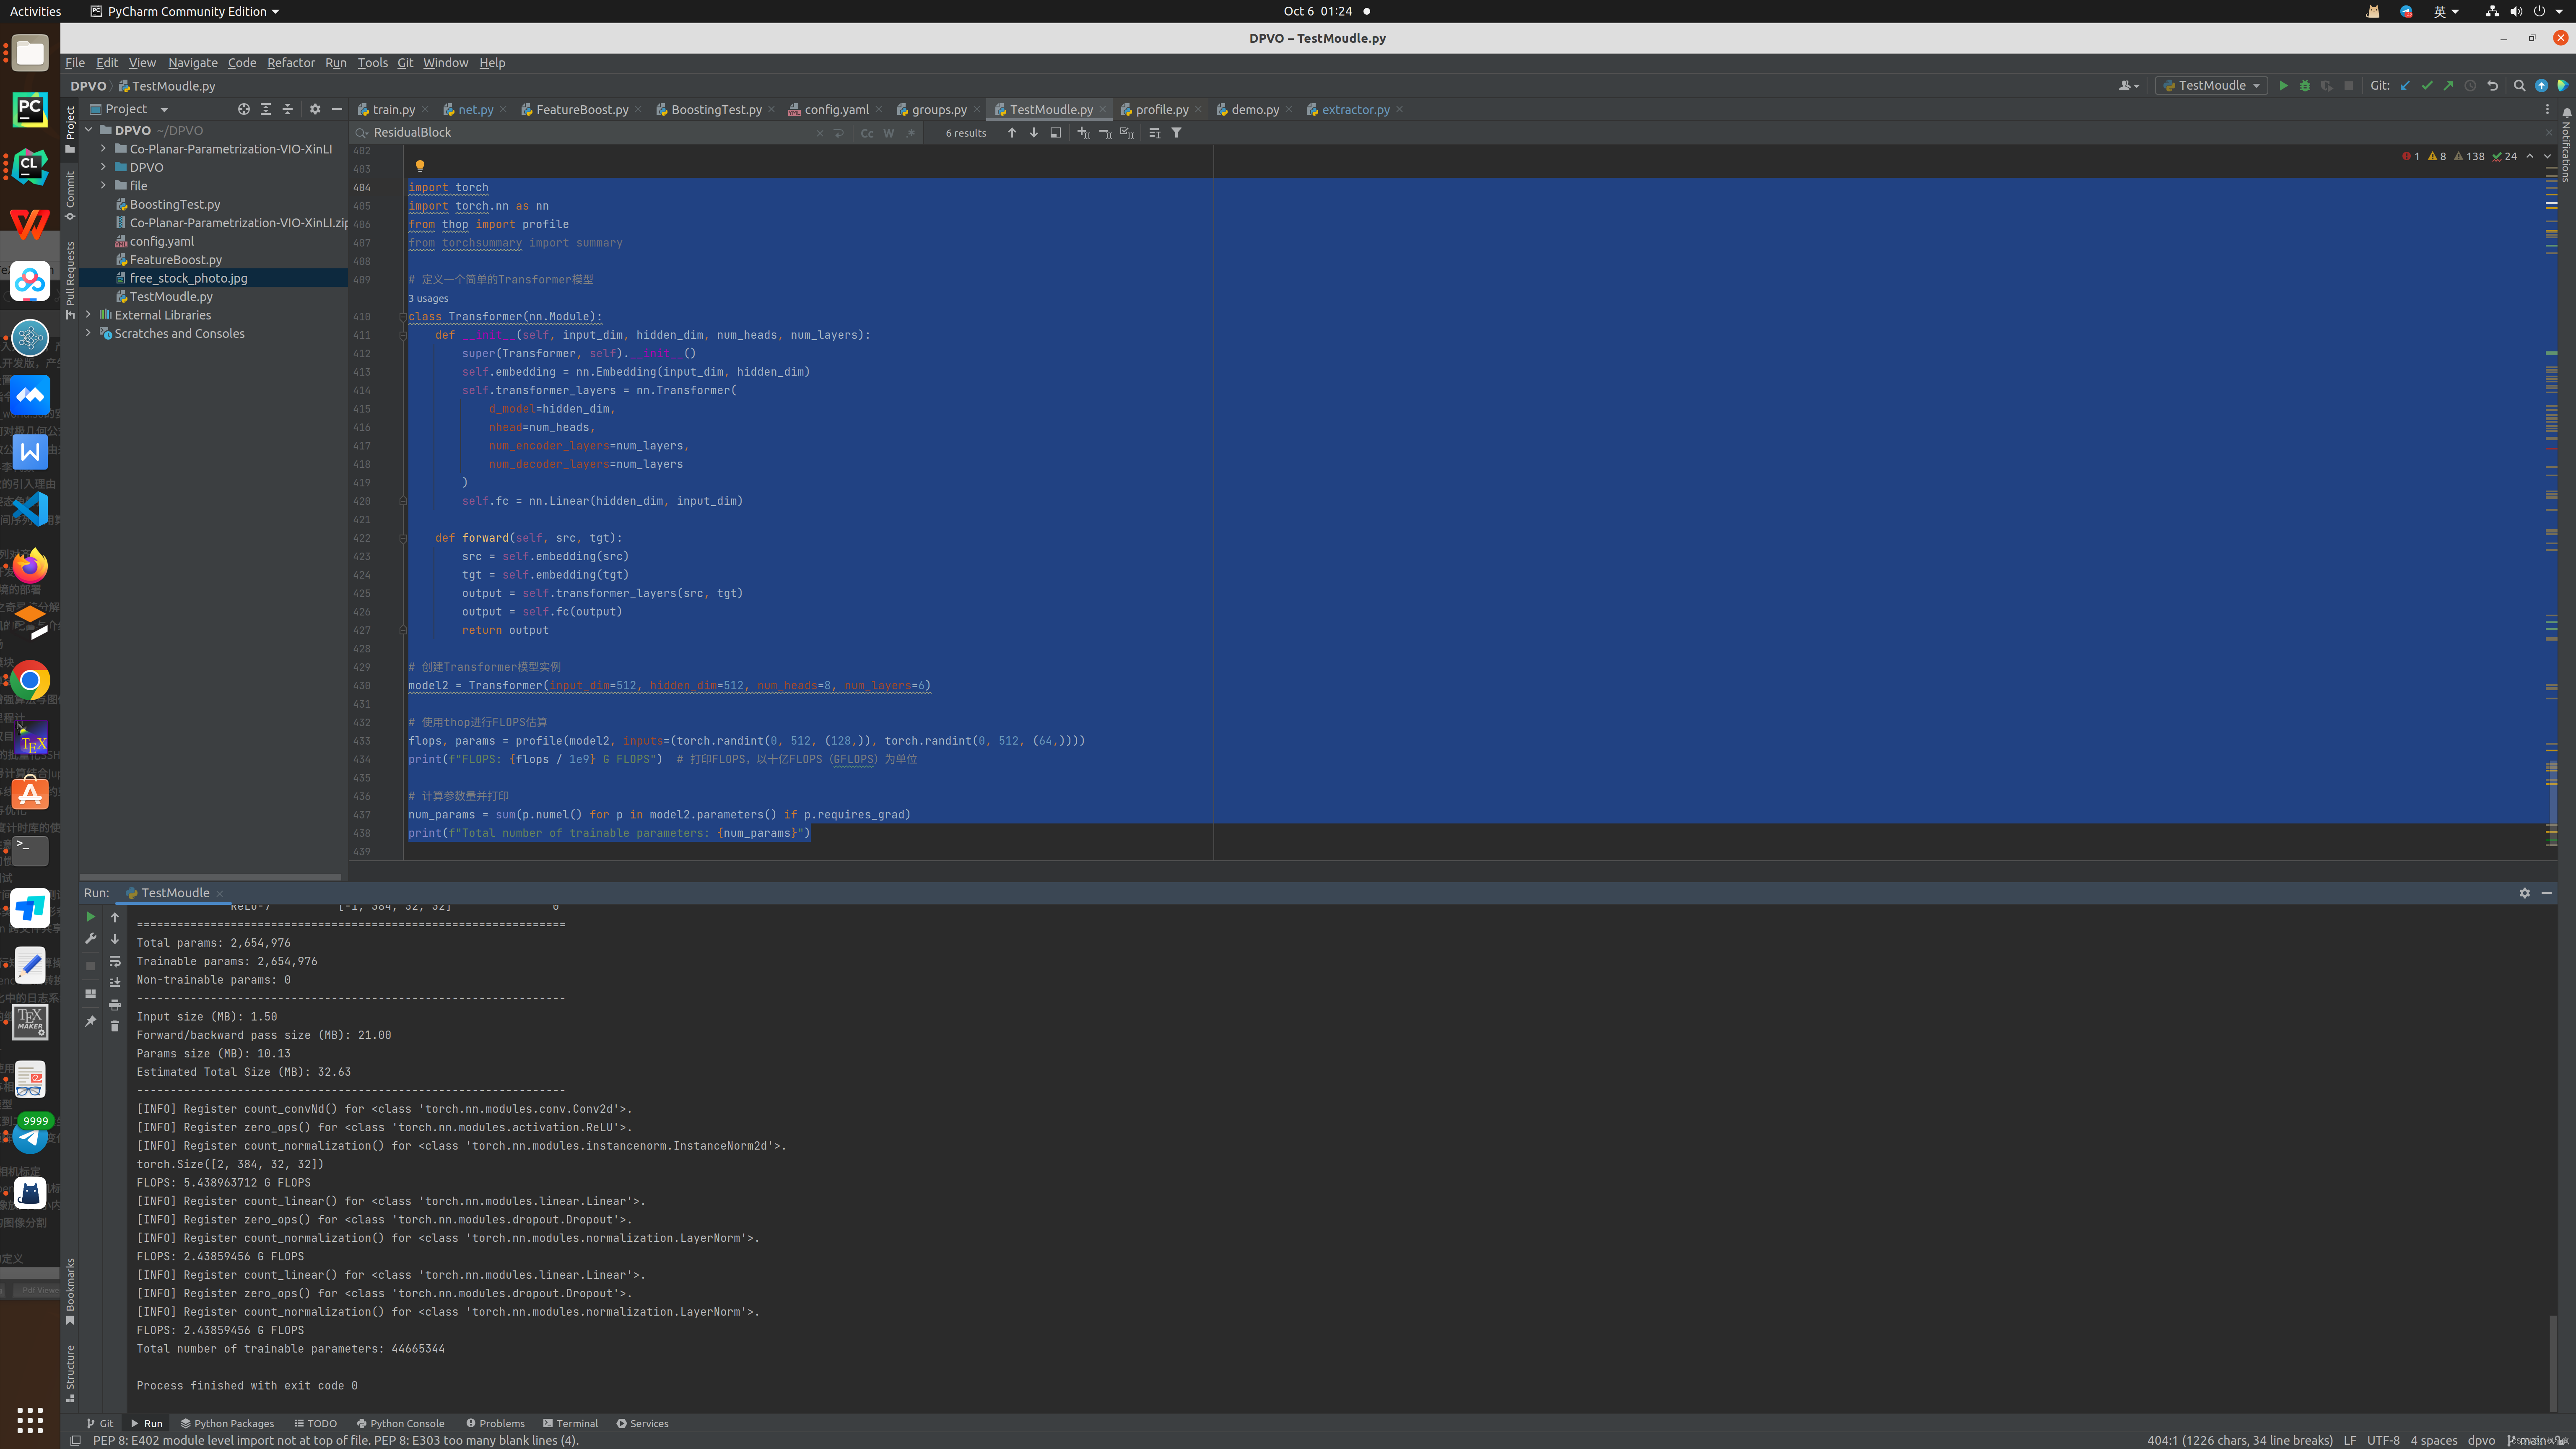Open Project panel gear options

tap(315, 109)
